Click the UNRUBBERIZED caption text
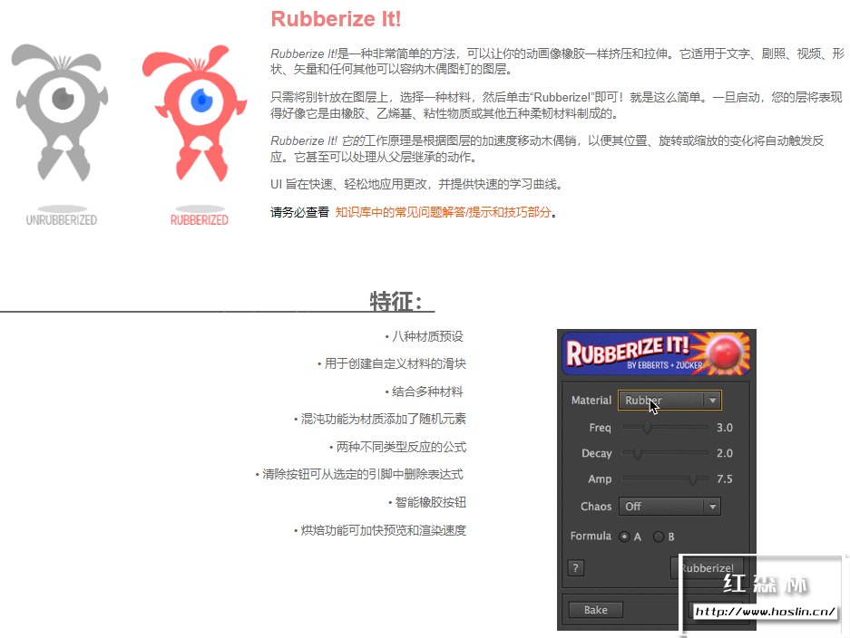 click(62, 220)
